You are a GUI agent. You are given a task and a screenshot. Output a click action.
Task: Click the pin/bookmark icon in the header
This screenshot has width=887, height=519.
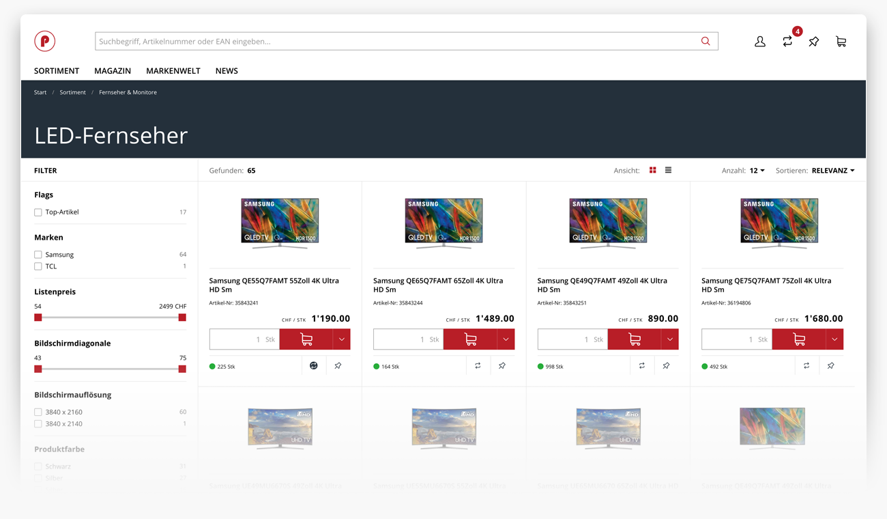click(x=813, y=41)
